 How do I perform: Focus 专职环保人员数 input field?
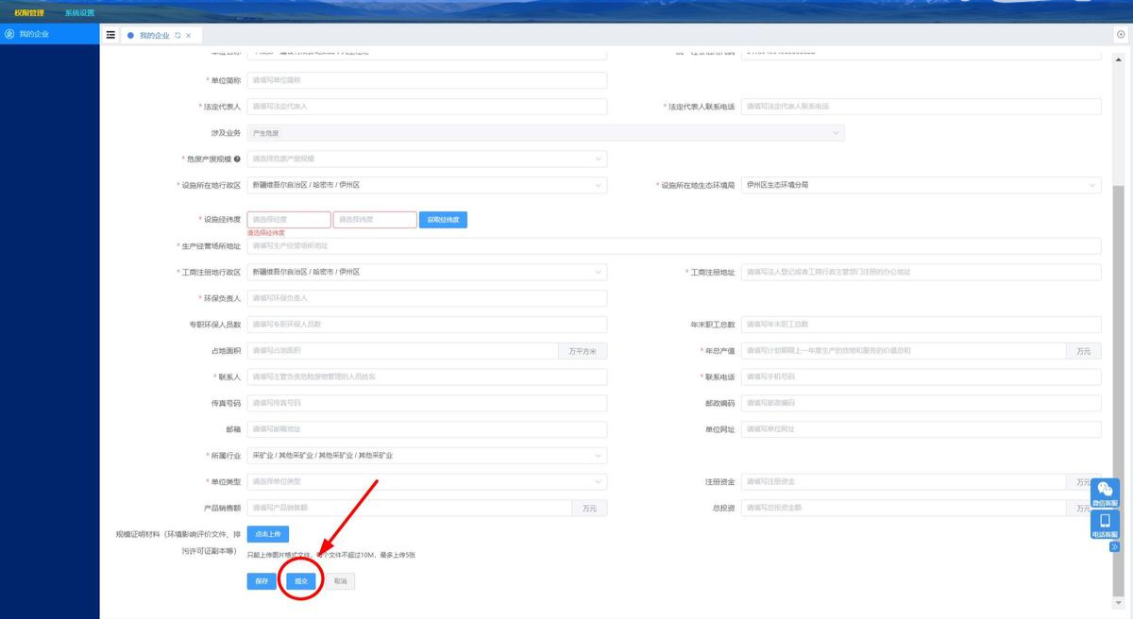(427, 325)
